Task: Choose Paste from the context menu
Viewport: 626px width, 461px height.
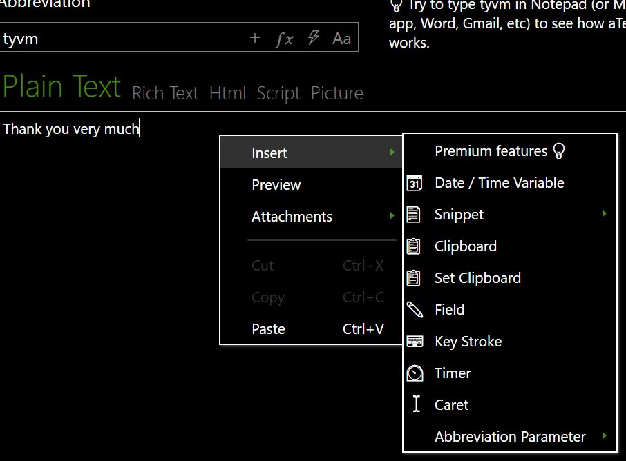Action: click(x=268, y=329)
